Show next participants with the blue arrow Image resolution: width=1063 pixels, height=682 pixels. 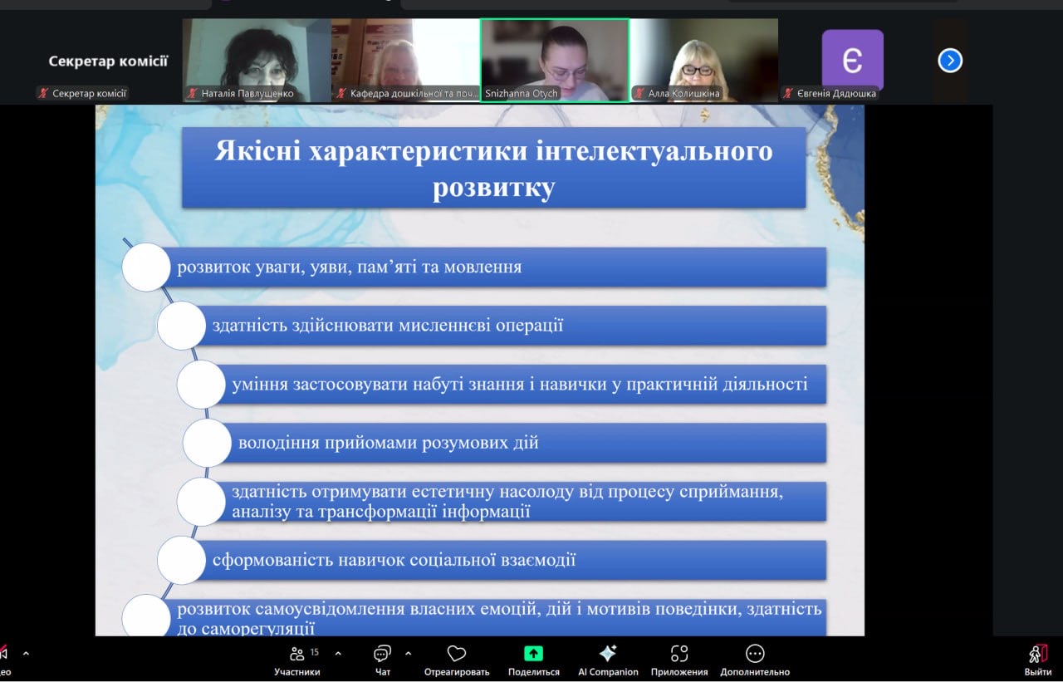(950, 61)
